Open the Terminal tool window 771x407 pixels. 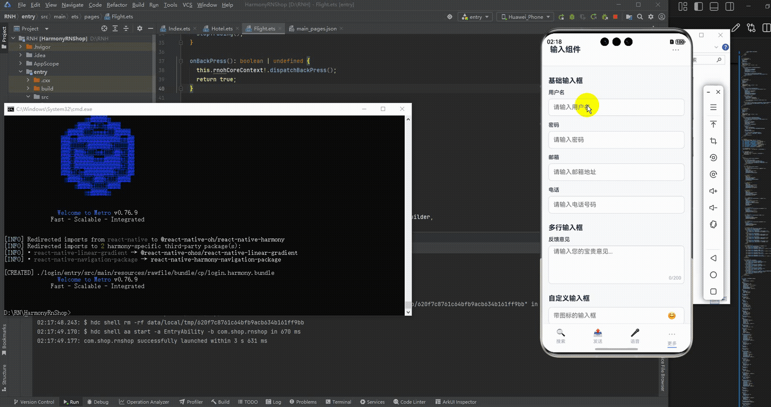337,402
